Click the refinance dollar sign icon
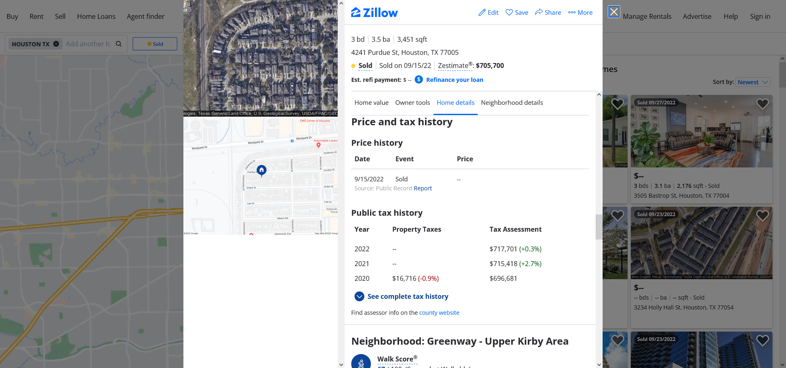 point(418,79)
